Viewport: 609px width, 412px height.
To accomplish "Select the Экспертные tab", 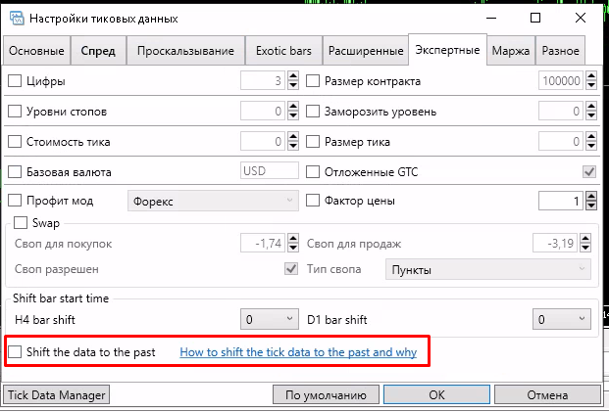I will point(447,50).
